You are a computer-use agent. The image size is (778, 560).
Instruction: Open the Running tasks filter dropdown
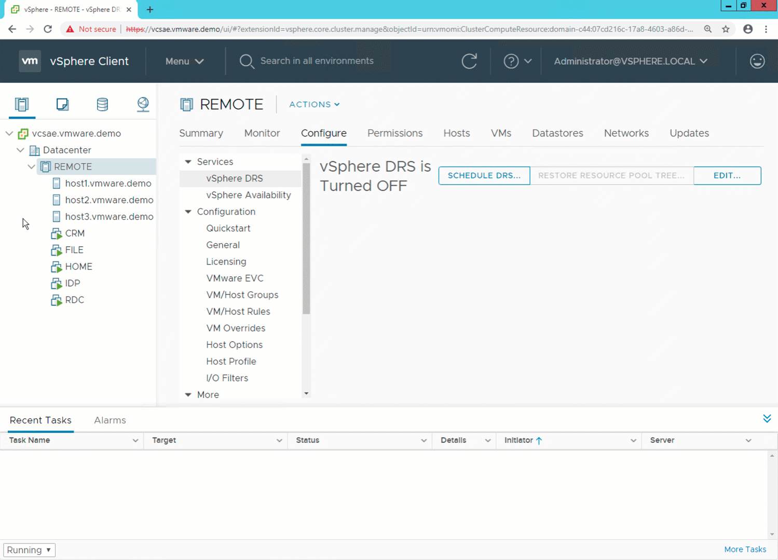click(x=29, y=550)
